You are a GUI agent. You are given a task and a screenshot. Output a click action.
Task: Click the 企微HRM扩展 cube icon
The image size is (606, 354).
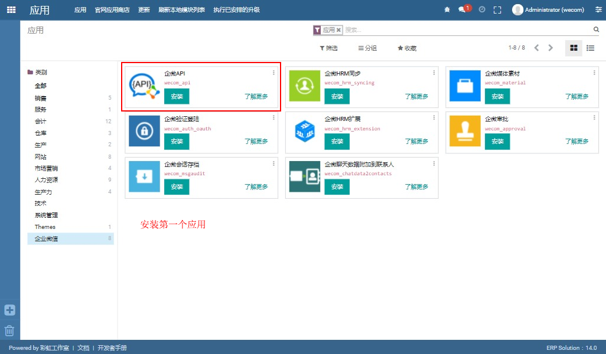(305, 131)
